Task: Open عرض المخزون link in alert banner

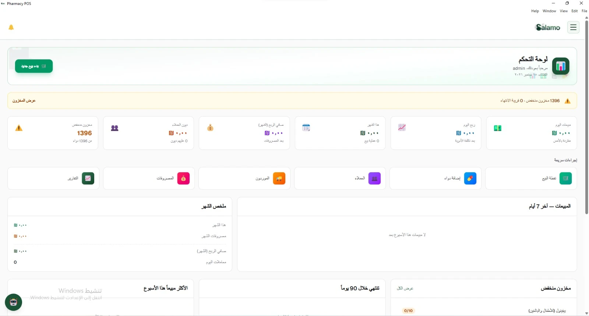Action: [x=24, y=101]
